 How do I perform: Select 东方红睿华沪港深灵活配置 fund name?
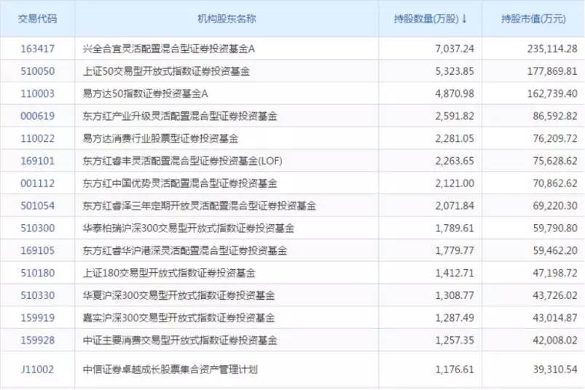[x=184, y=250]
